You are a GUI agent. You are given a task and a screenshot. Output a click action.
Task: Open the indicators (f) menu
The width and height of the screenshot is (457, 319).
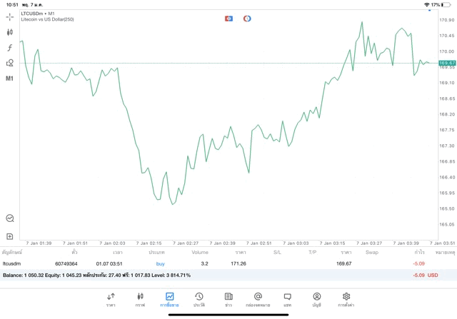pos(10,47)
